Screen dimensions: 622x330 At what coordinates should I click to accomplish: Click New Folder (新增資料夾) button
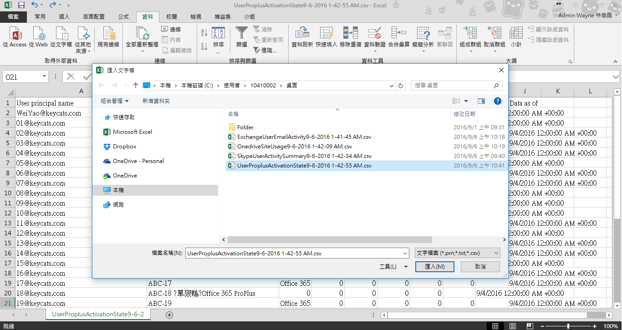pyautogui.click(x=156, y=101)
